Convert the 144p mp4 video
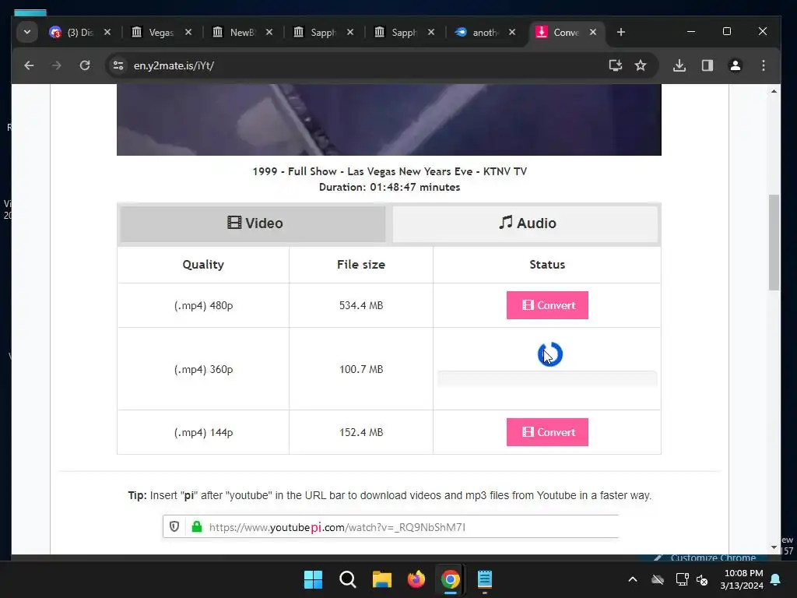 [547, 432]
